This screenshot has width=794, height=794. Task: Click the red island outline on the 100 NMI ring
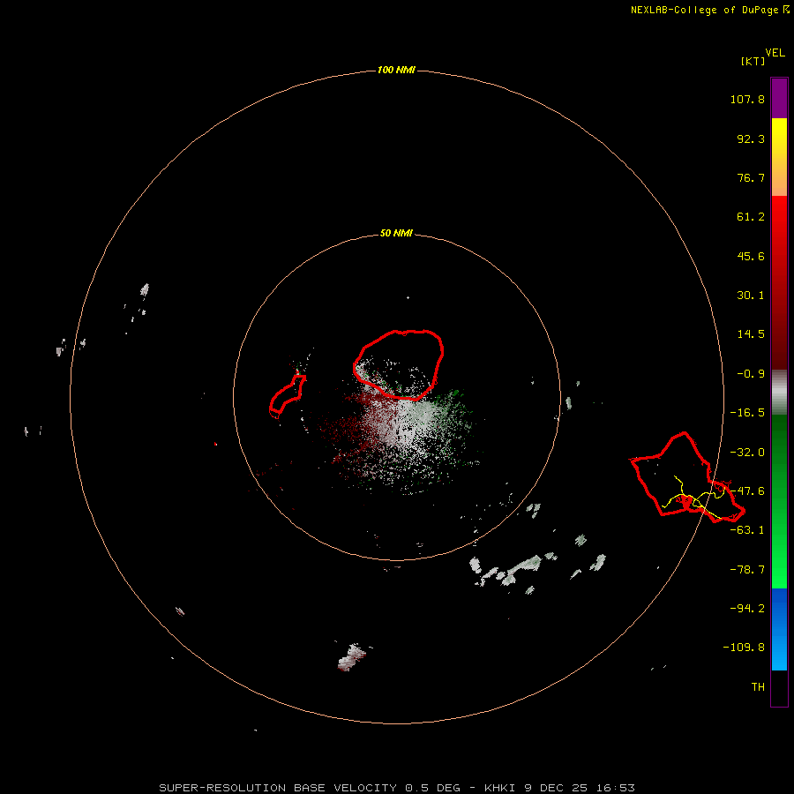tap(687, 477)
